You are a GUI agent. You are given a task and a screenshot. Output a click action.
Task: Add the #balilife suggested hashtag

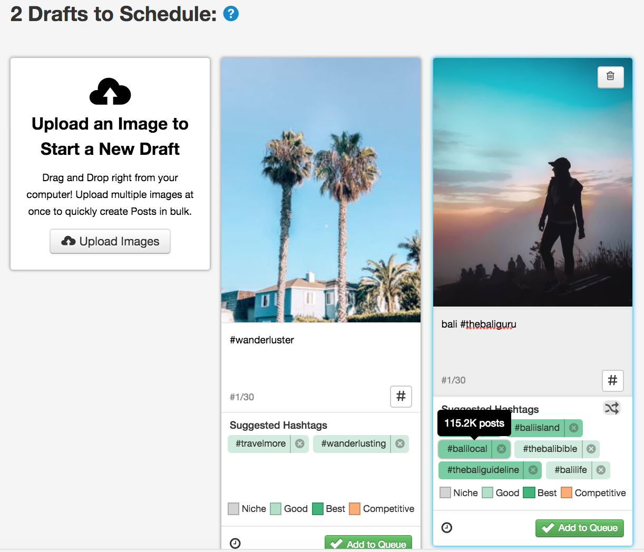pyautogui.click(x=570, y=470)
